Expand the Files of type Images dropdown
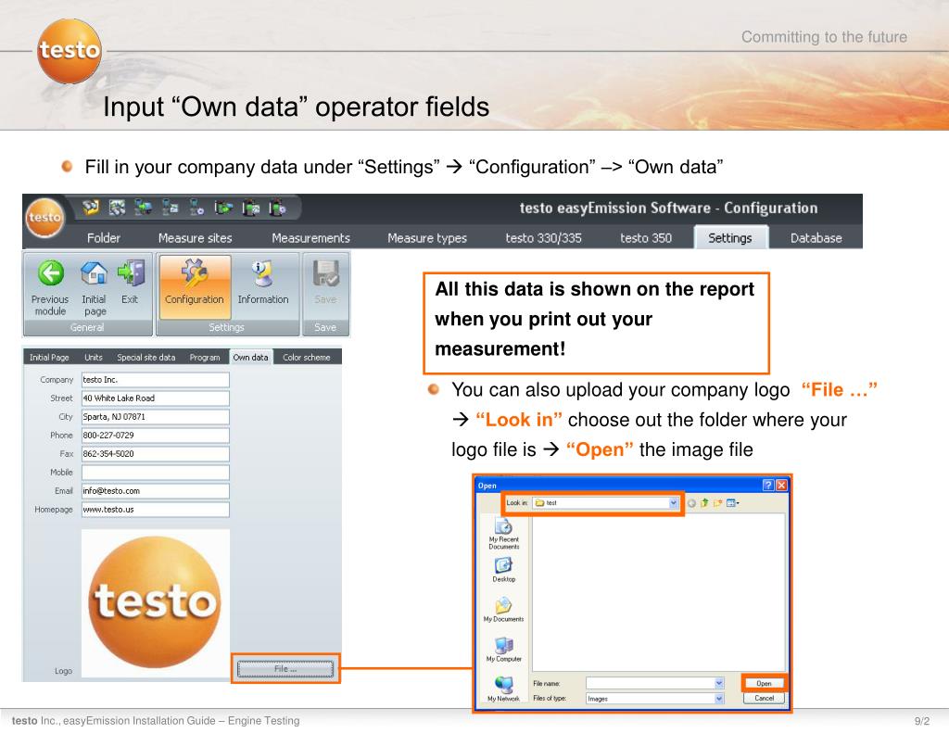949x733 pixels. pos(719,699)
